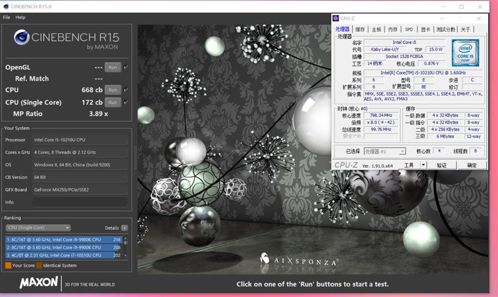
Task: Open the File menu in Cinebench
Action: click(x=6, y=17)
